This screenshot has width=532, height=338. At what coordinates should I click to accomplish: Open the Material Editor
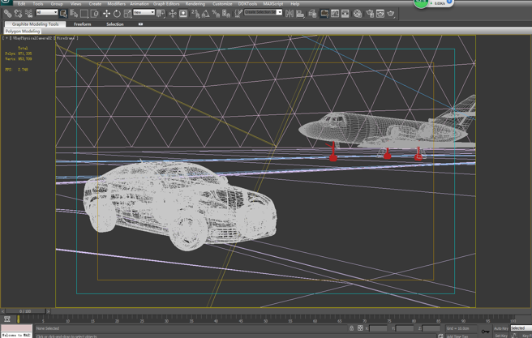tap(358, 13)
